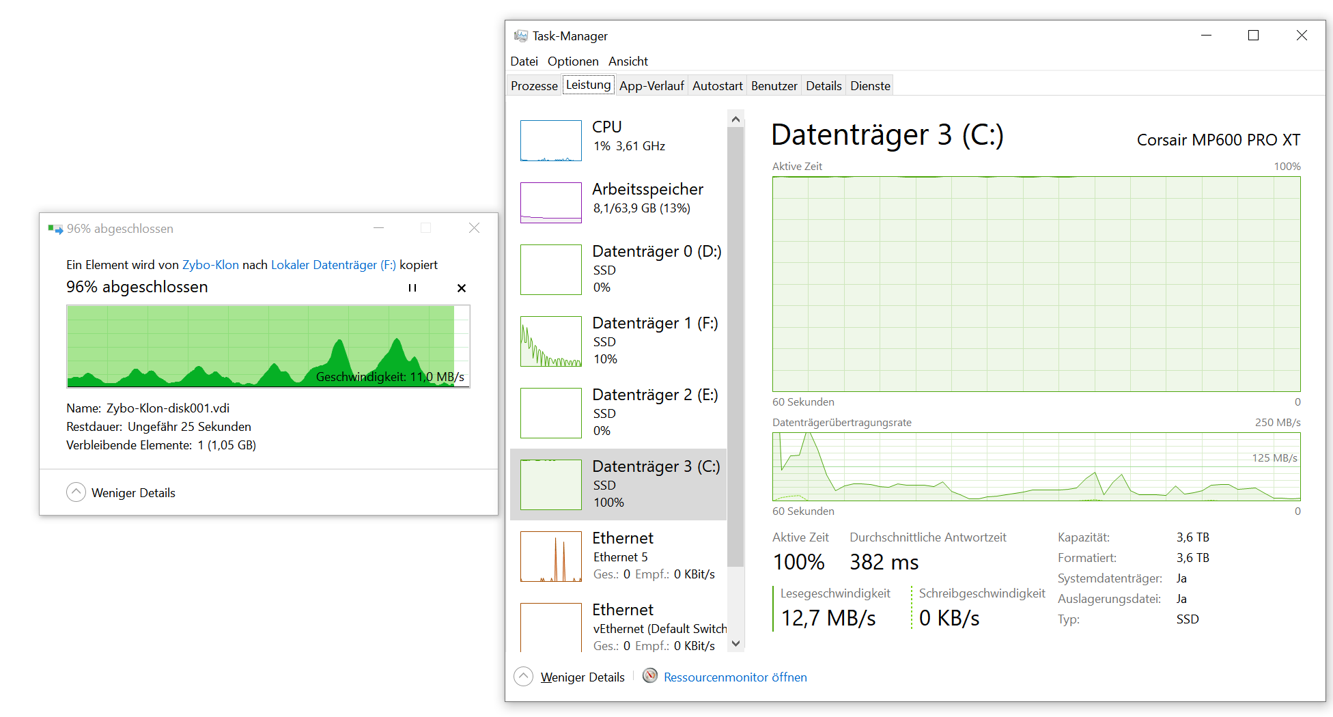The height and width of the screenshot is (717, 1333).
Task: Go to the Benutzer tab
Action: pyautogui.click(x=774, y=86)
